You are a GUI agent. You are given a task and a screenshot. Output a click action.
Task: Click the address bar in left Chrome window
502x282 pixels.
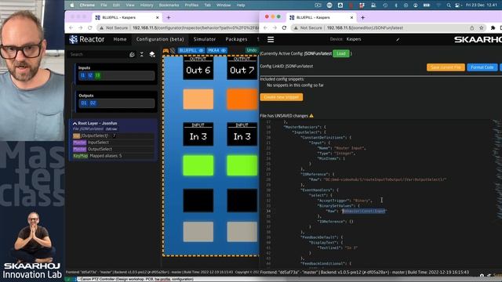coord(178,28)
